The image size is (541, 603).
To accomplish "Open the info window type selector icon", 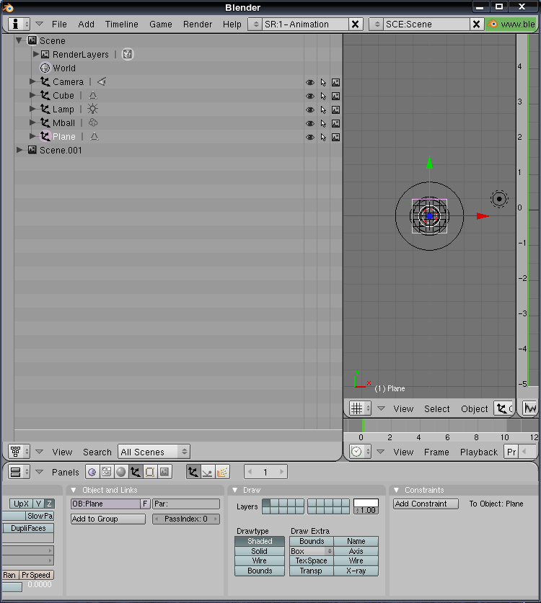I will 19,24.
